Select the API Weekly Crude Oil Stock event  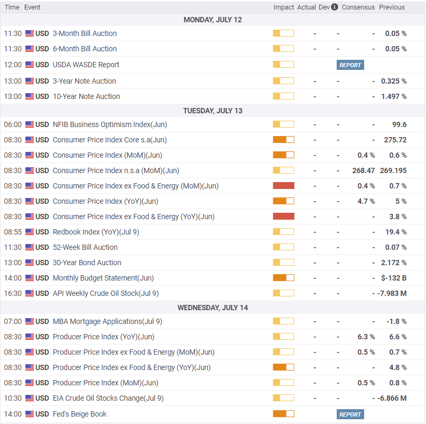click(x=105, y=293)
